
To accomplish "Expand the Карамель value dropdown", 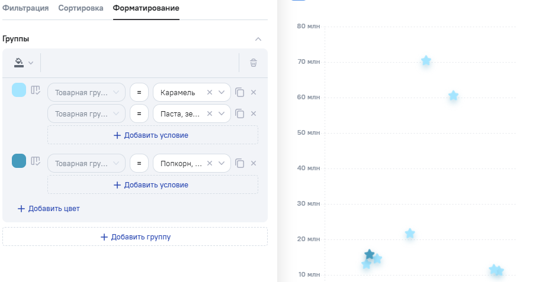I will (222, 92).
